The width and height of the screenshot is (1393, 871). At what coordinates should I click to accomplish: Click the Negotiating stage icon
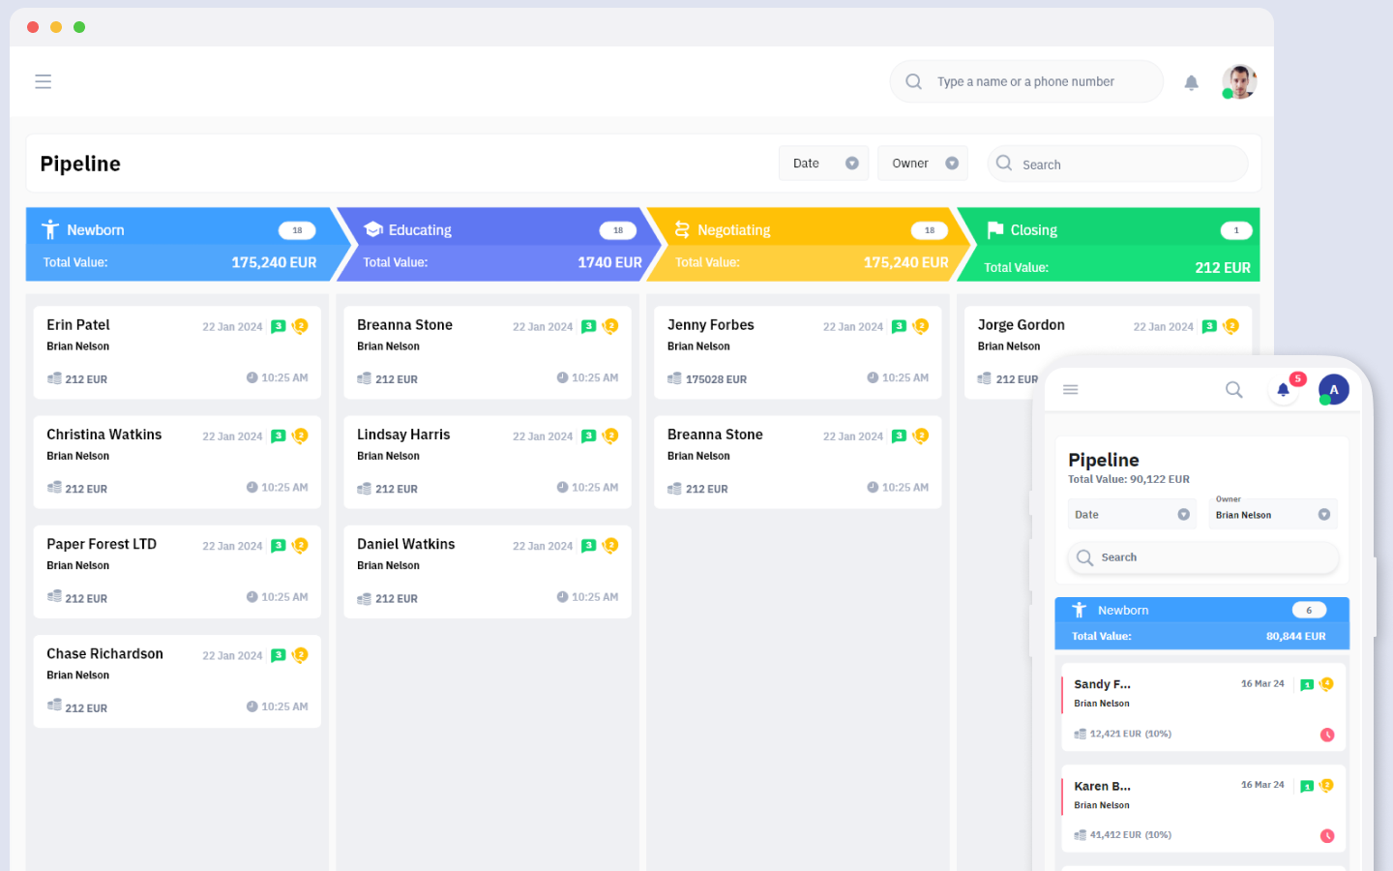pos(682,229)
